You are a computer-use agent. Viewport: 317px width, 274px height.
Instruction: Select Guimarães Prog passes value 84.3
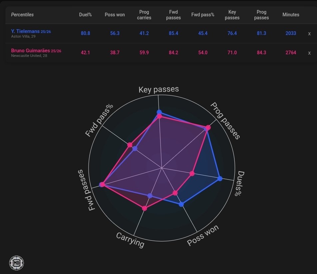click(261, 53)
